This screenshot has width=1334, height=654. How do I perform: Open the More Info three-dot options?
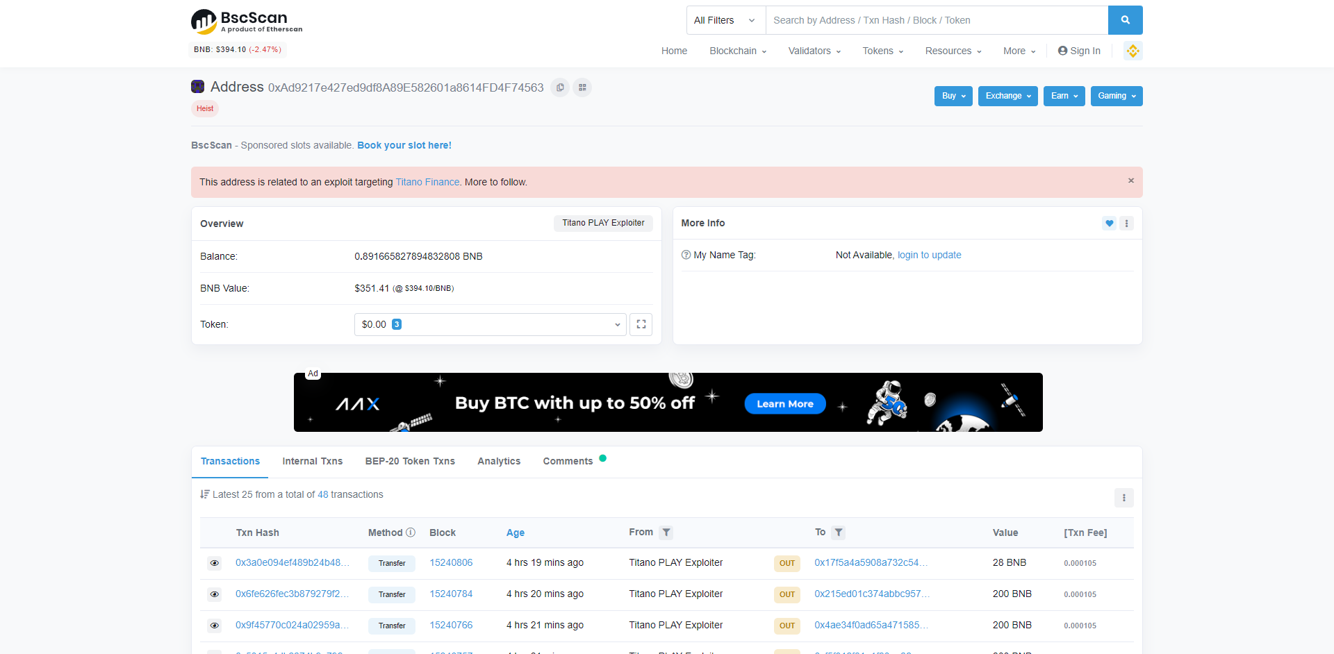pyautogui.click(x=1126, y=223)
